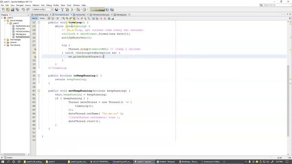This screenshot has width=292, height=164.
Task: Click the Undo toolbar icon
Action: coord(23,10)
